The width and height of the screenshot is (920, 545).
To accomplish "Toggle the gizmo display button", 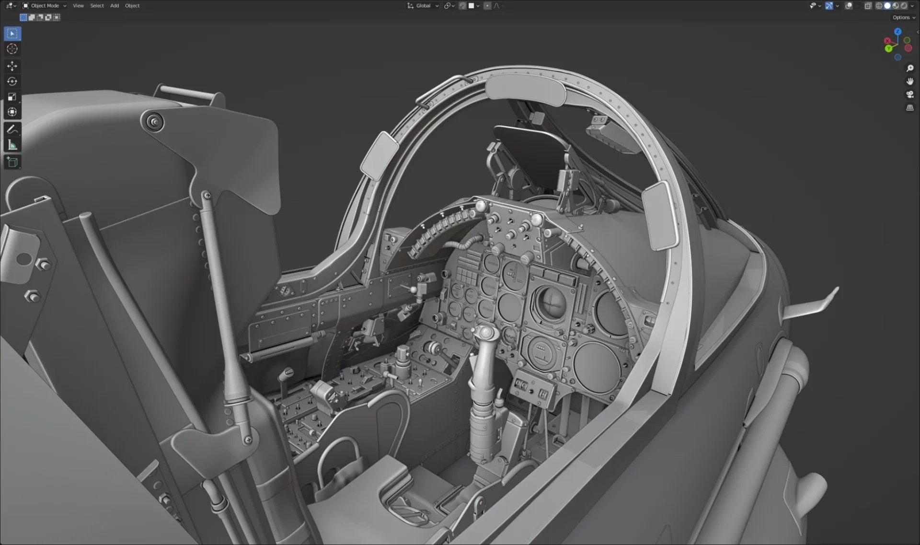I will click(829, 6).
